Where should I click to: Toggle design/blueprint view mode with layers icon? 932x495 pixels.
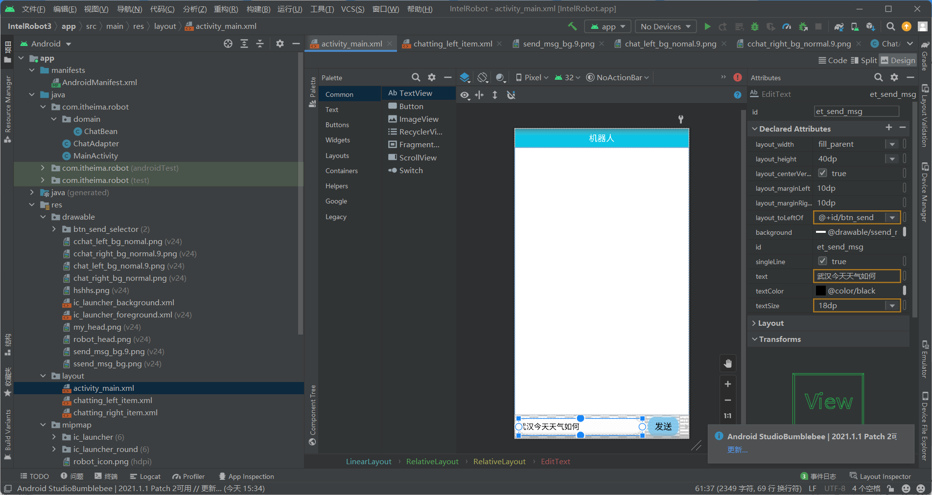pos(464,77)
